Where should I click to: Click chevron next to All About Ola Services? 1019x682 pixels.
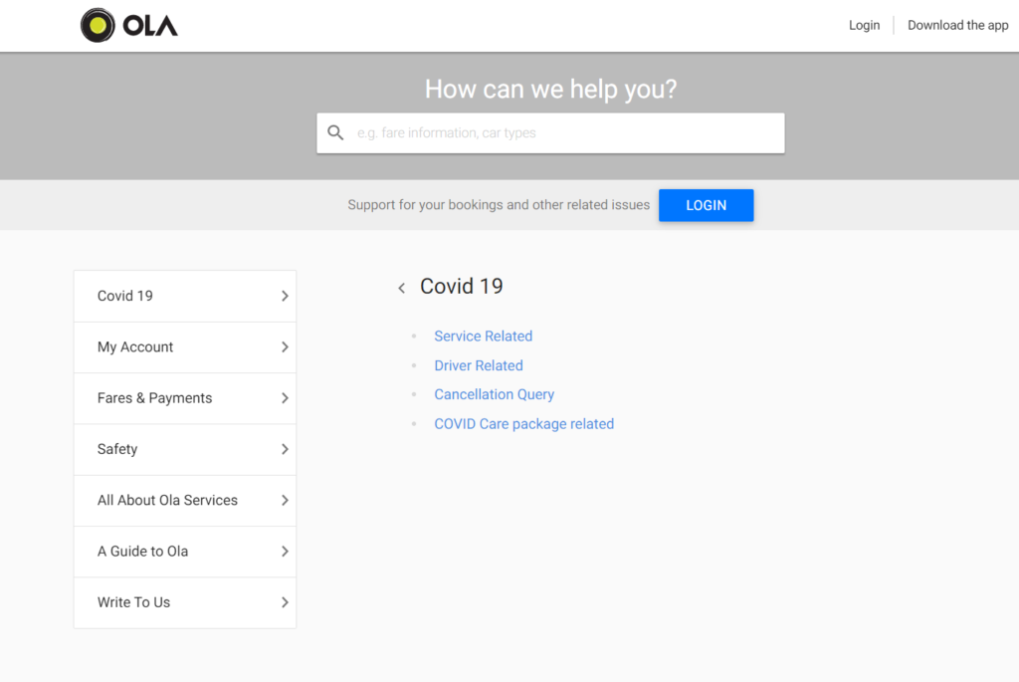tap(285, 500)
